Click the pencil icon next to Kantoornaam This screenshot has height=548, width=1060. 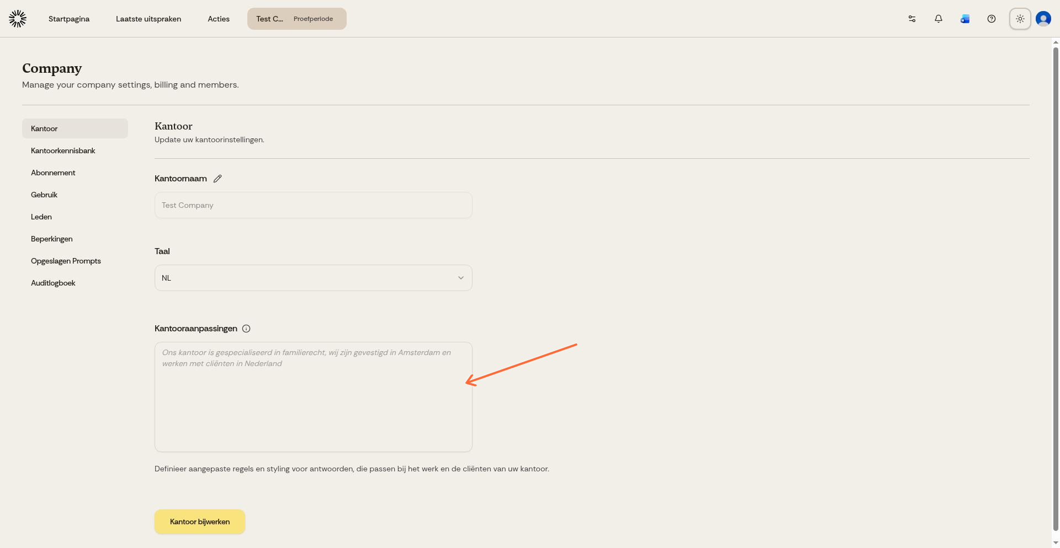pos(218,179)
